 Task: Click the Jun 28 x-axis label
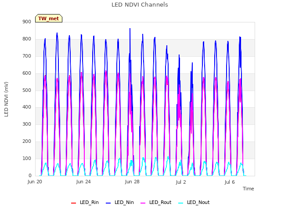[x=132, y=182]
